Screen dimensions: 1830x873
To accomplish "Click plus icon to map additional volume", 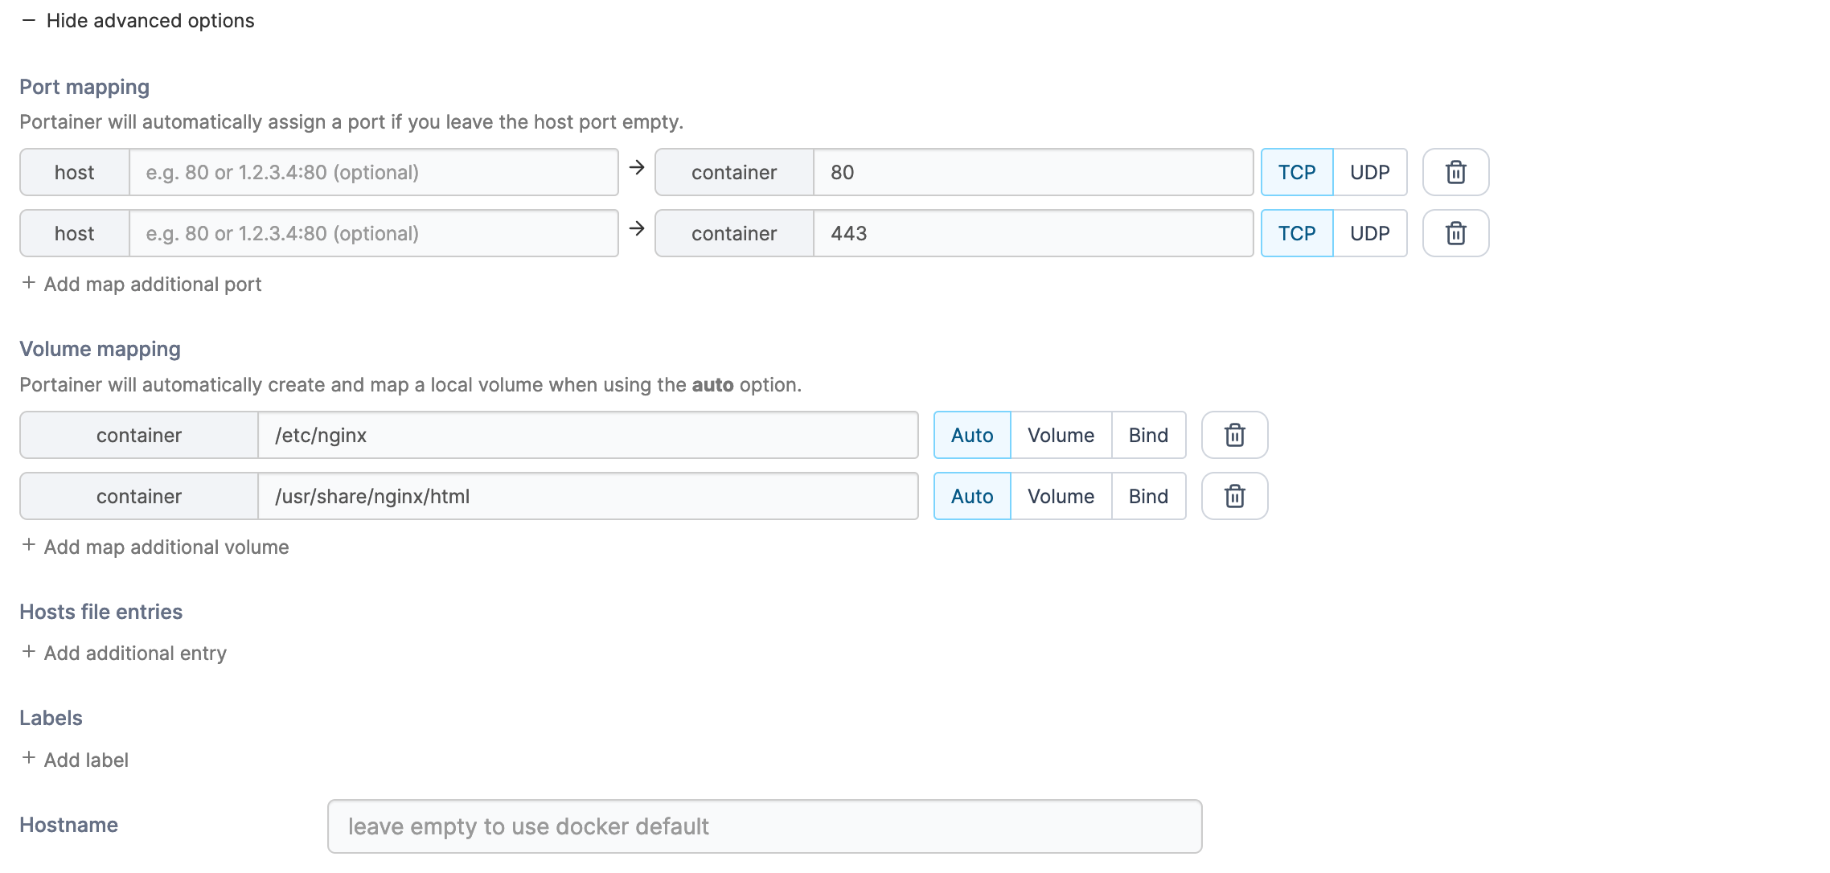I will [29, 545].
